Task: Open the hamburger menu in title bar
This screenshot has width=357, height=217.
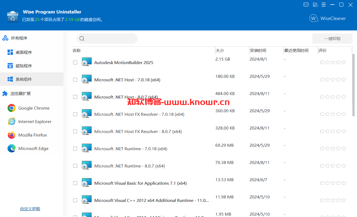Action: [324, 5]
